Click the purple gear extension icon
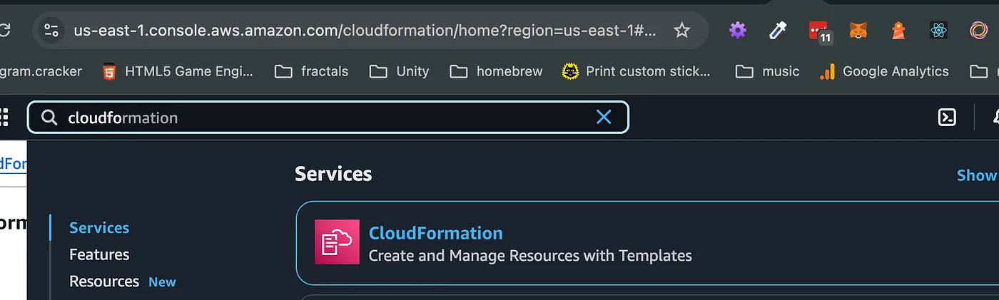 738,30
